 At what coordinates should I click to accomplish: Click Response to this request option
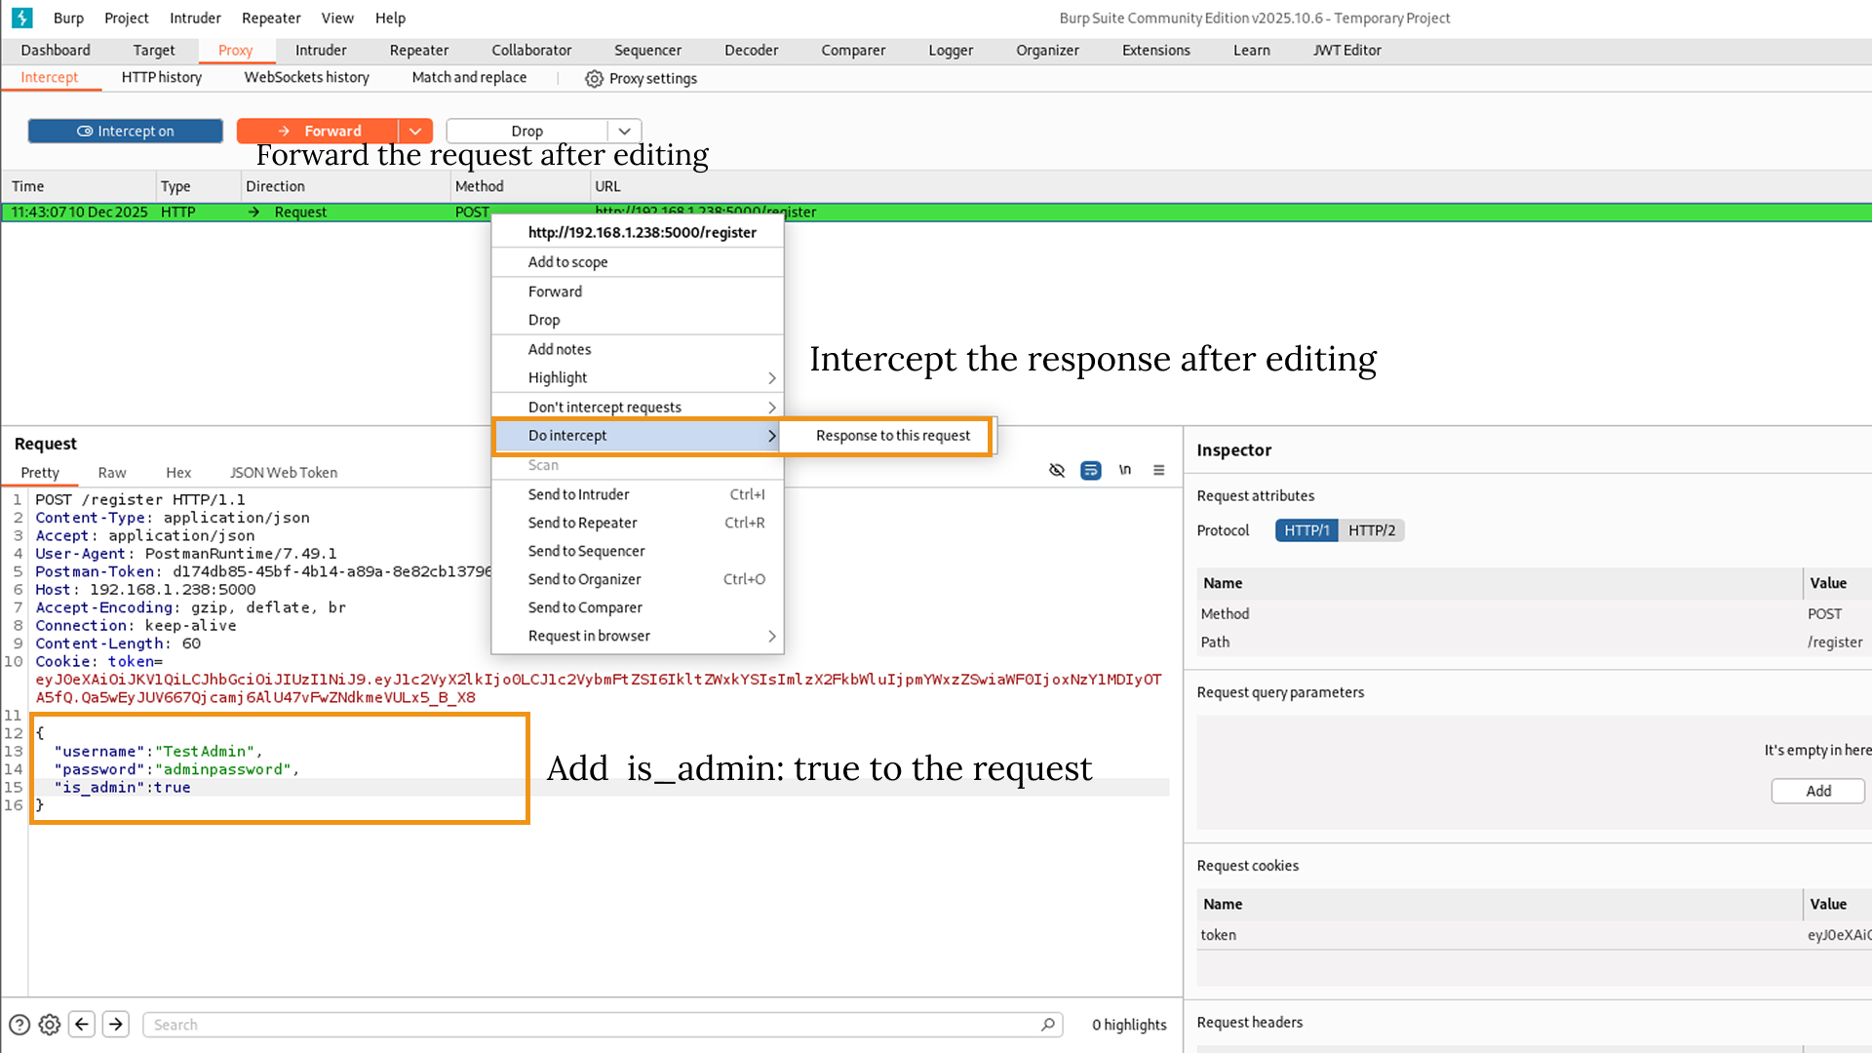[893, 436]
